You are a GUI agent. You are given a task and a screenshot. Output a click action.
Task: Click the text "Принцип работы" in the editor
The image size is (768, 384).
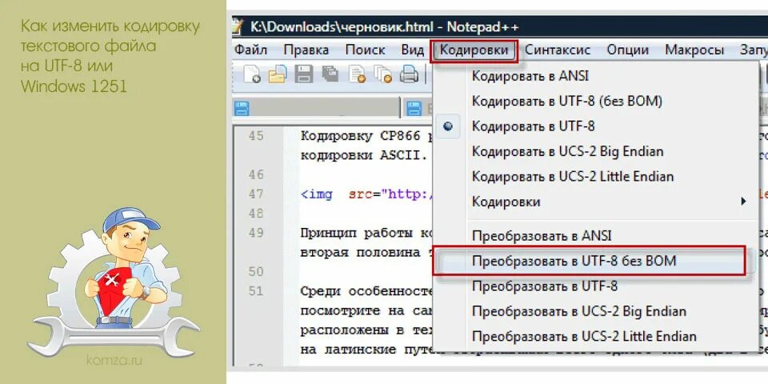(x=355, y=233)
